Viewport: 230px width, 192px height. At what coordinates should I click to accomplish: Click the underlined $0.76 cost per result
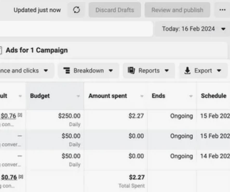point(9,116)
